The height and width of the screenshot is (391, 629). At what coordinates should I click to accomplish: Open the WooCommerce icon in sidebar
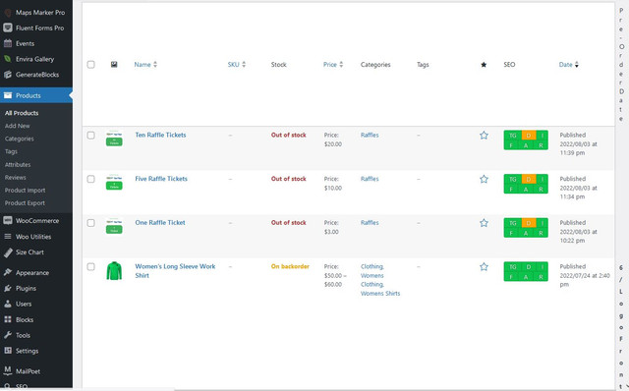tap(8, 221)
